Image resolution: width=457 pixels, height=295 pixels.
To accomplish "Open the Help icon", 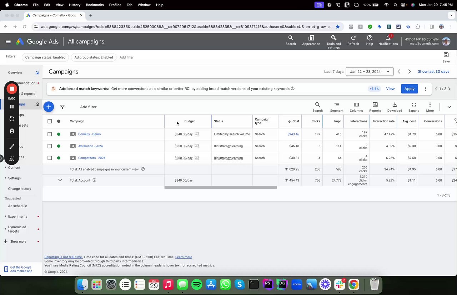I will (x=370, y=40).
